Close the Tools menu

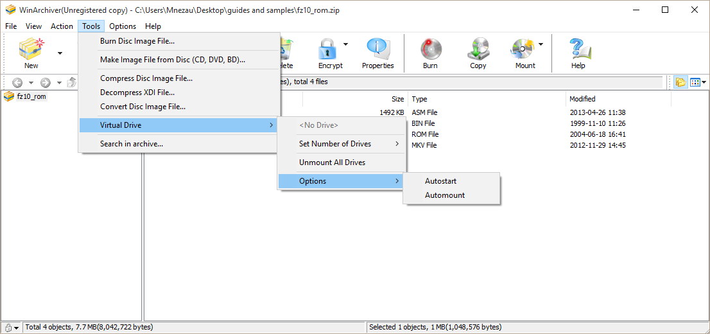pos(91,26)
